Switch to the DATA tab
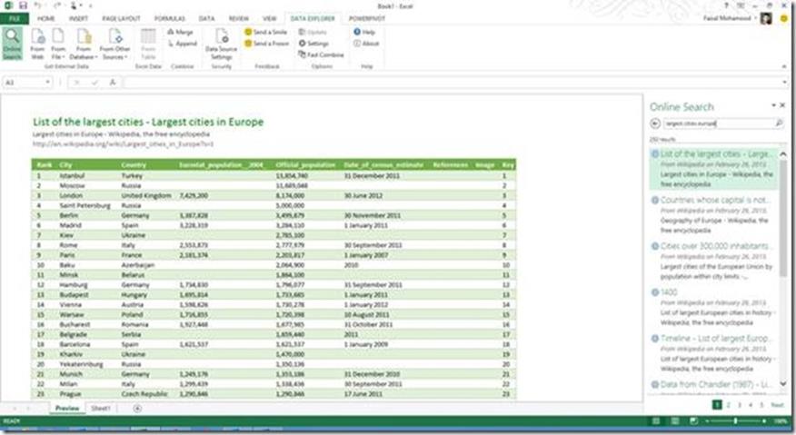The image size is (796, 435). [x=206, y=19]
